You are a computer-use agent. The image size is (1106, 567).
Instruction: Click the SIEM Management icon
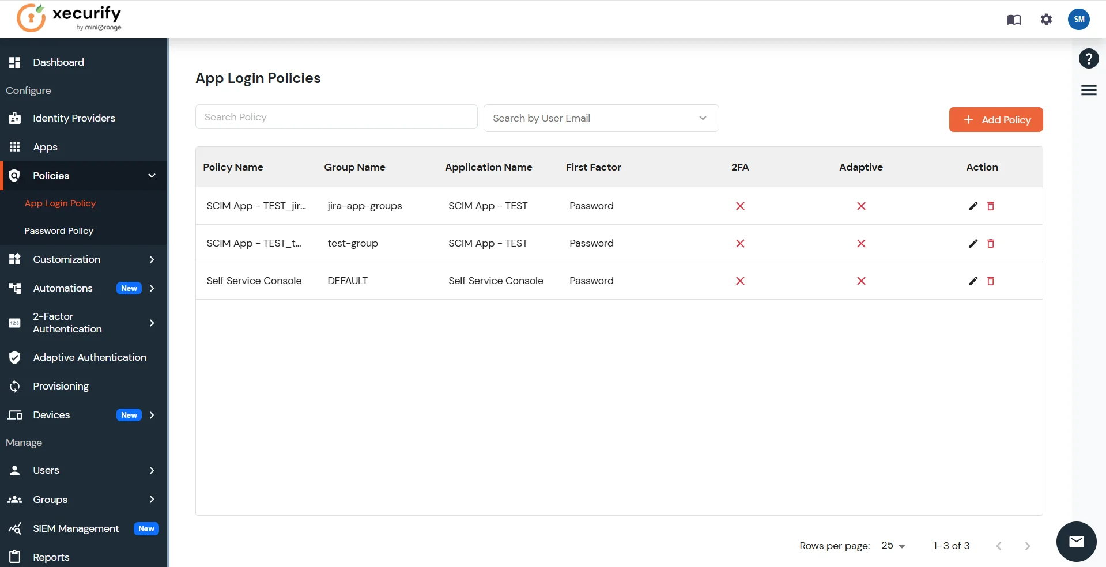(15, 528)
